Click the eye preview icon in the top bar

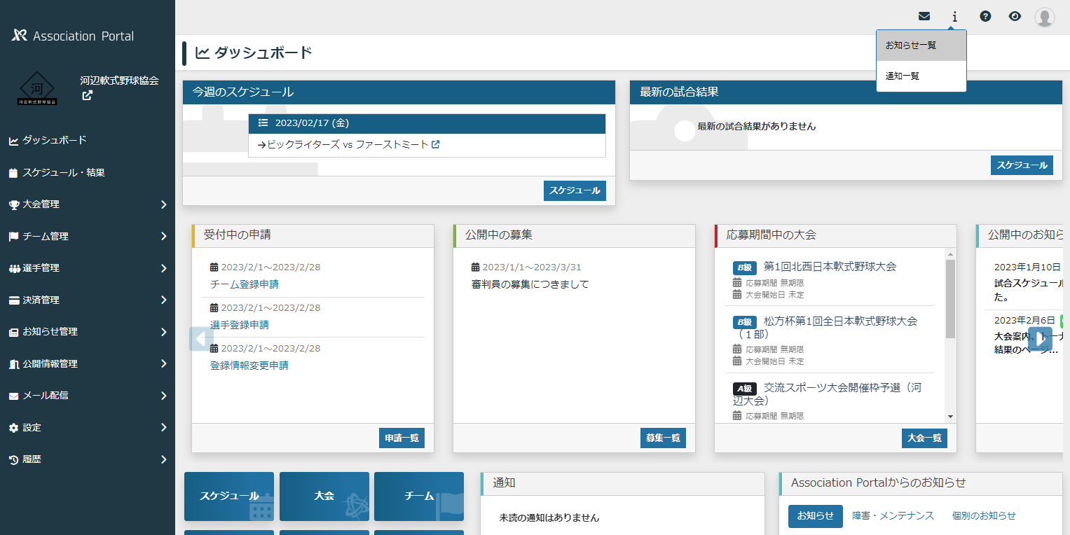tap(1015, 15)
